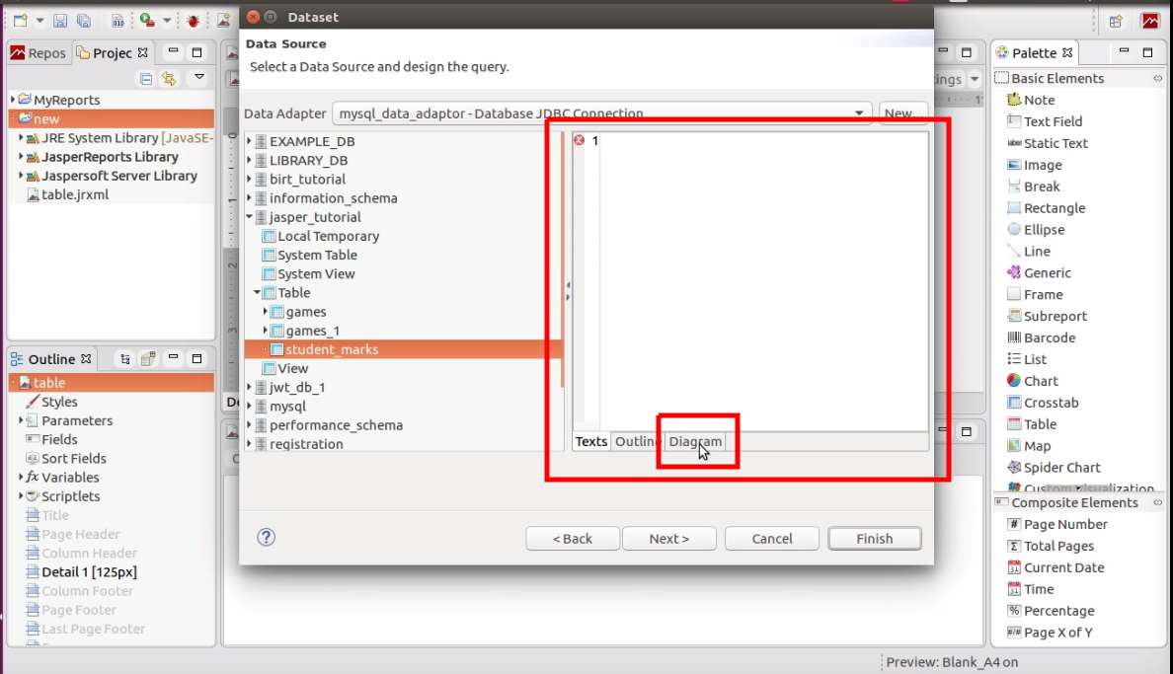Choose the Barcode palette element

[x=1041, y=338]
